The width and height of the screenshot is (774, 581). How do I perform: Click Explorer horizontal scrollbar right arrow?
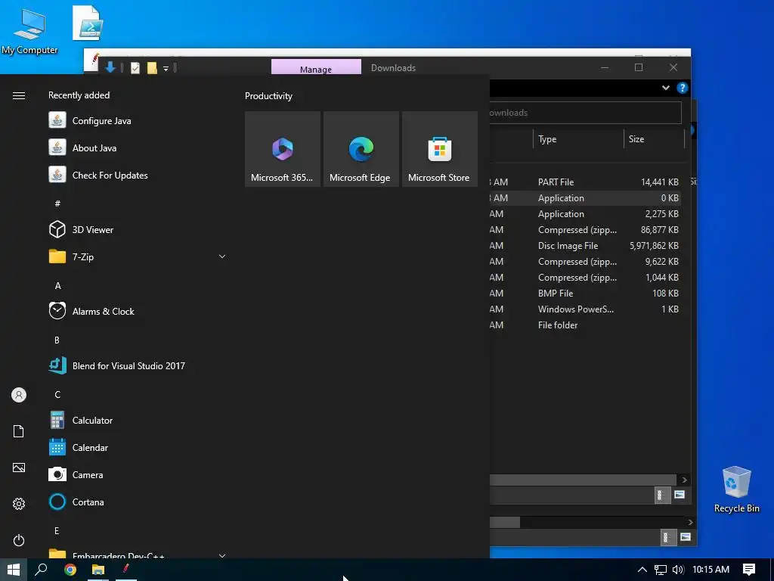click(x=684, y=480)
